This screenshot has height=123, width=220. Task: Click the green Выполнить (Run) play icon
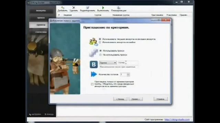click(103, 8)
